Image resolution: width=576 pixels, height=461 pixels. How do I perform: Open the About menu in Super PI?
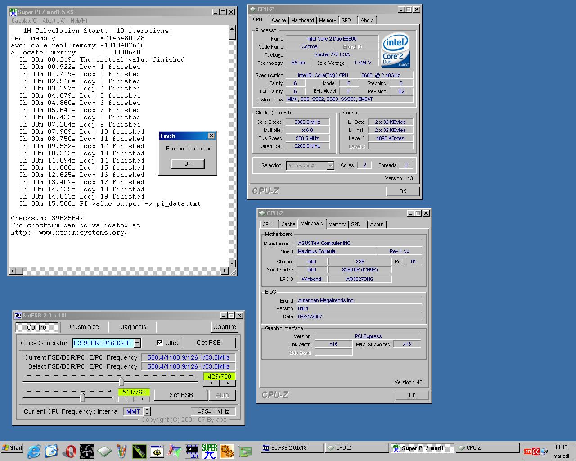pyautogui.click(x=54, y=21)
